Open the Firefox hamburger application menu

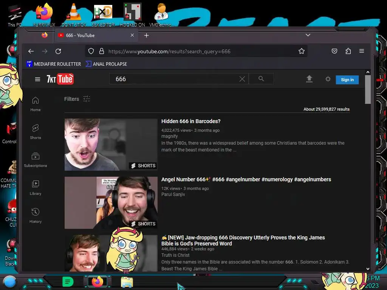(362, 51)
